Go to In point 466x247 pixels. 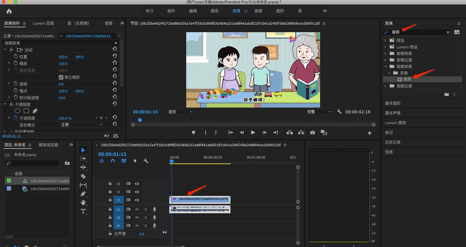click(230, 133)
